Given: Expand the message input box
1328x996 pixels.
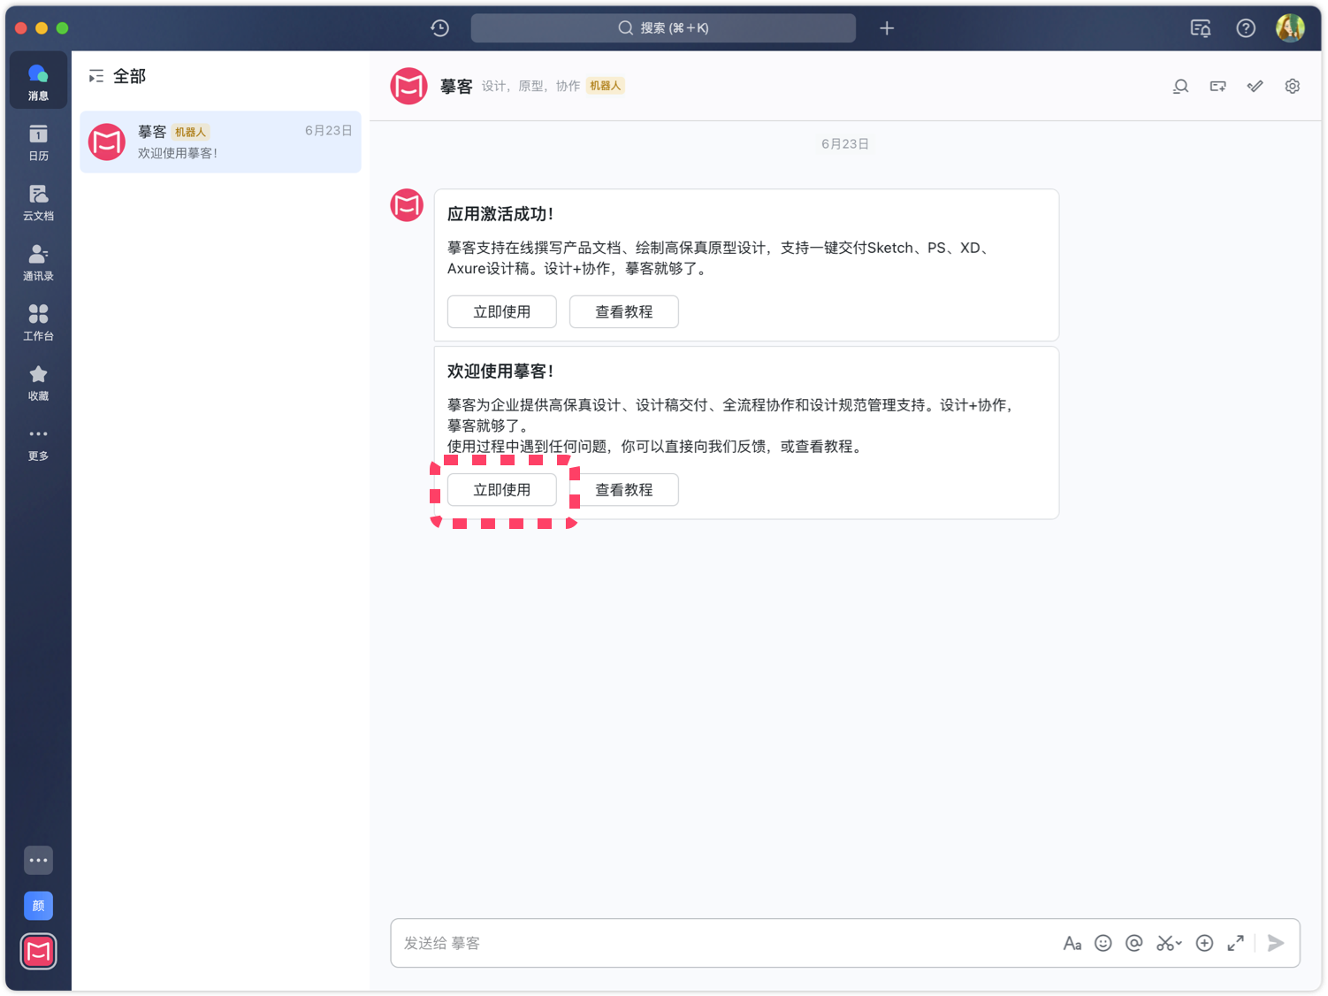Looking at the screenshot, I should [x=1235, y=943].
